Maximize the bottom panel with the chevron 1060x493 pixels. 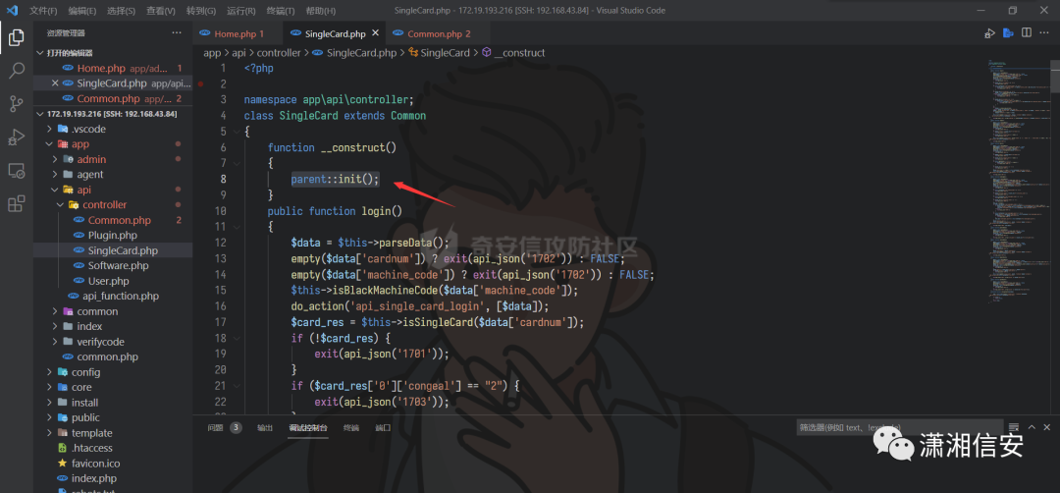click(1032, 427)
